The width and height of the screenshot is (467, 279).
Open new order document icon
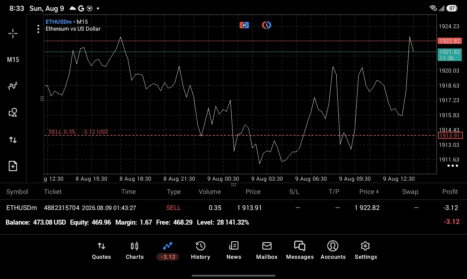(13, 166)
